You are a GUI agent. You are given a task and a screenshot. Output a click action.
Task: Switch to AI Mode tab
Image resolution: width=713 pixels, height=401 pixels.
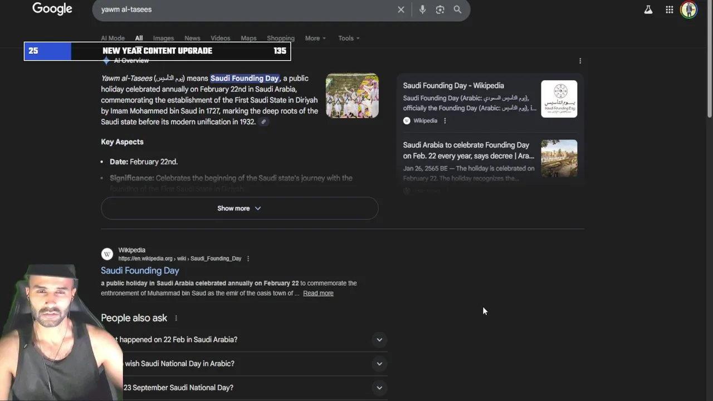click(x=113, y=38)
